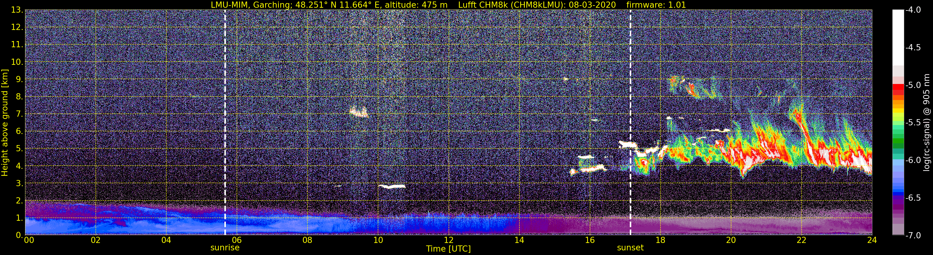Screen dimensions: 933x255
Task: Click the 'Time [UTC]' axis label
Action: tap(448, 249)
